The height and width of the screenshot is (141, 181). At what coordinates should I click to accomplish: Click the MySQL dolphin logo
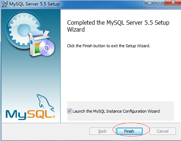click(45, 103)
